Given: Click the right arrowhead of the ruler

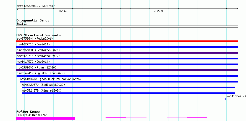Looking at the screenshot, I should (237, 9).
